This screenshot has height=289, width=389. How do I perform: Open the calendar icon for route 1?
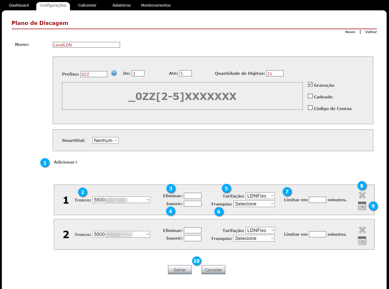click(x=362, y=206)
